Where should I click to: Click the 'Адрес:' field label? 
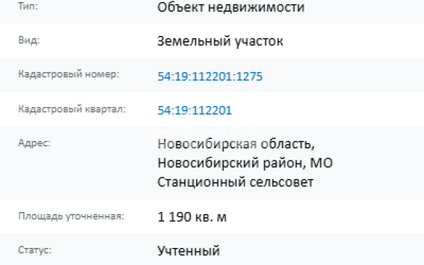click(34, 143)
